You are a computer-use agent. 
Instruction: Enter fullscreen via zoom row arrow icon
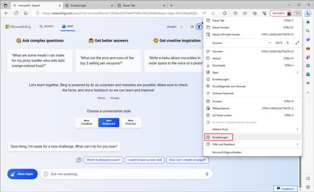tap(297, 43)
